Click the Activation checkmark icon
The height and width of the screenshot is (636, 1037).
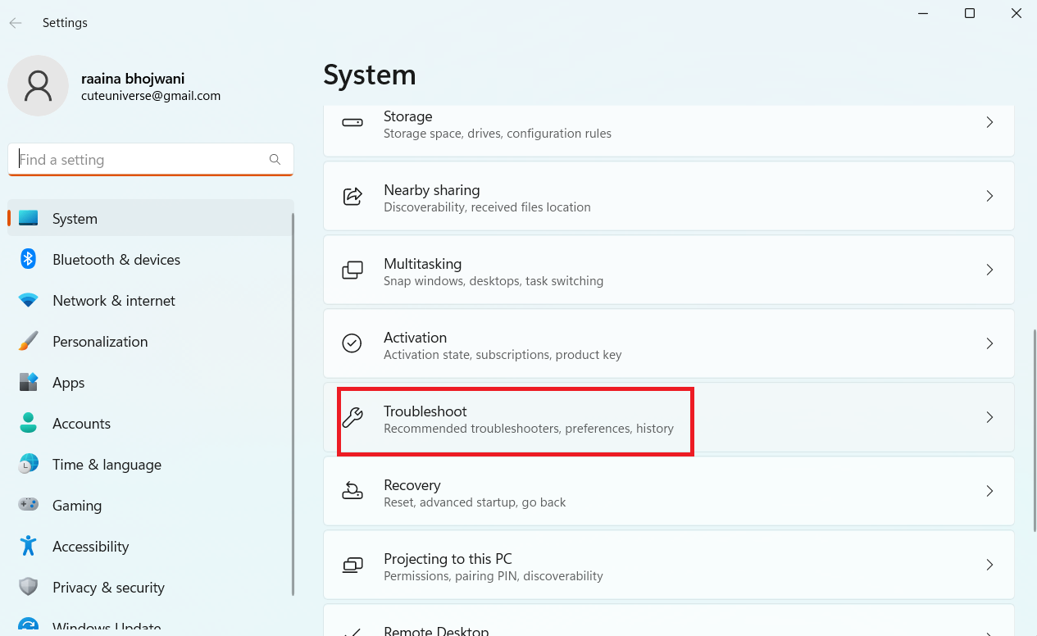pos(352,343)
